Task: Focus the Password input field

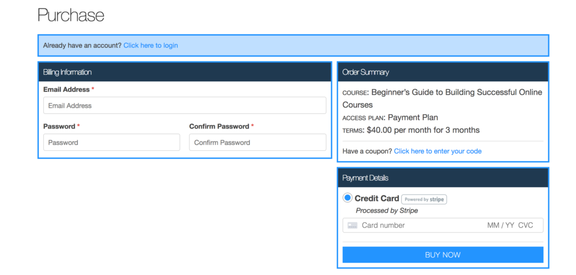Action: (x=112, y=142)
